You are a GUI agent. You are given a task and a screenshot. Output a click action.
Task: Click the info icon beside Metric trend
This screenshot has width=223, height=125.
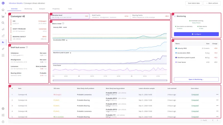63,23
